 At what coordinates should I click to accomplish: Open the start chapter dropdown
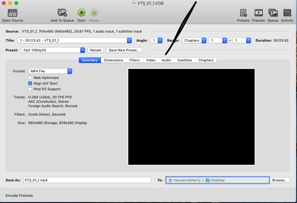tap(218, 40)
